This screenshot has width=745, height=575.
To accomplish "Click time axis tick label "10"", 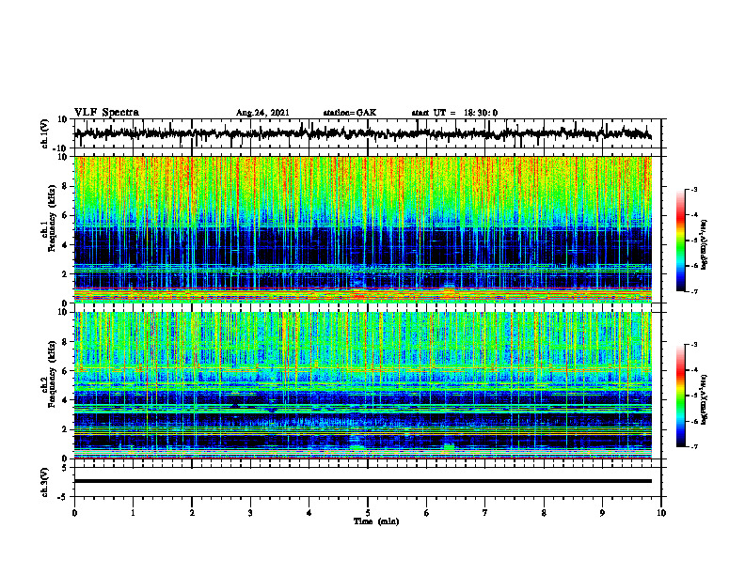I will coord(661,513).
